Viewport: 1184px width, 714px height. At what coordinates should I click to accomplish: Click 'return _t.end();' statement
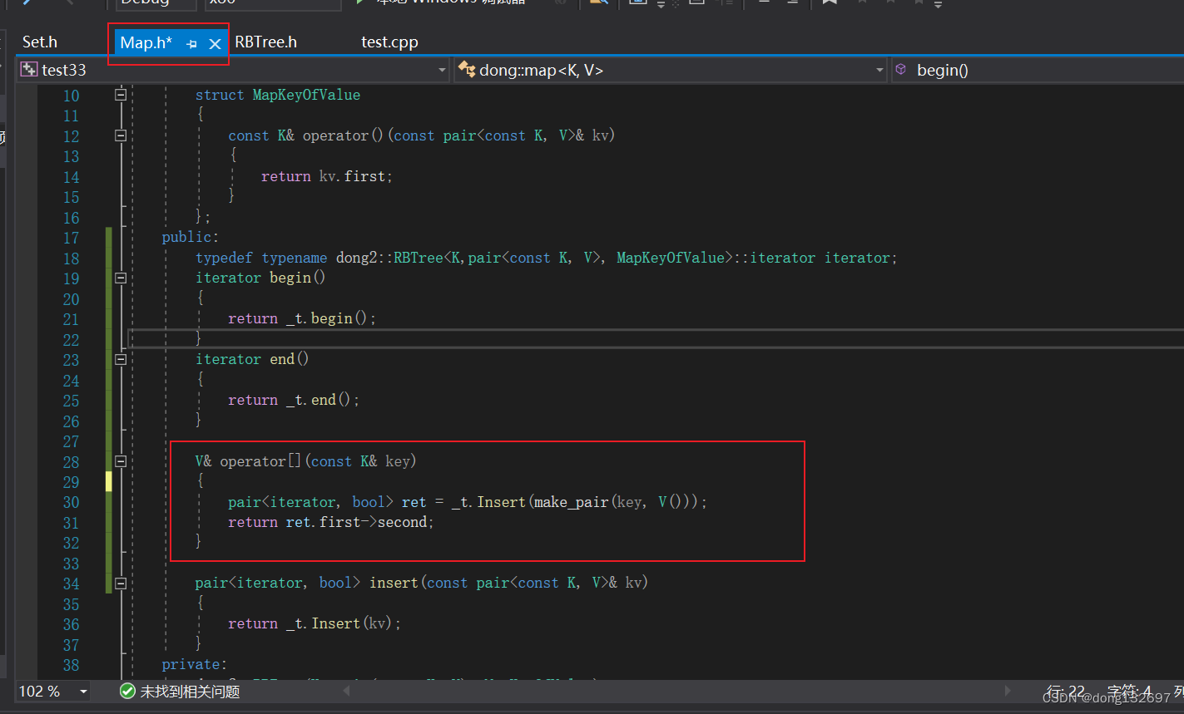294,400
